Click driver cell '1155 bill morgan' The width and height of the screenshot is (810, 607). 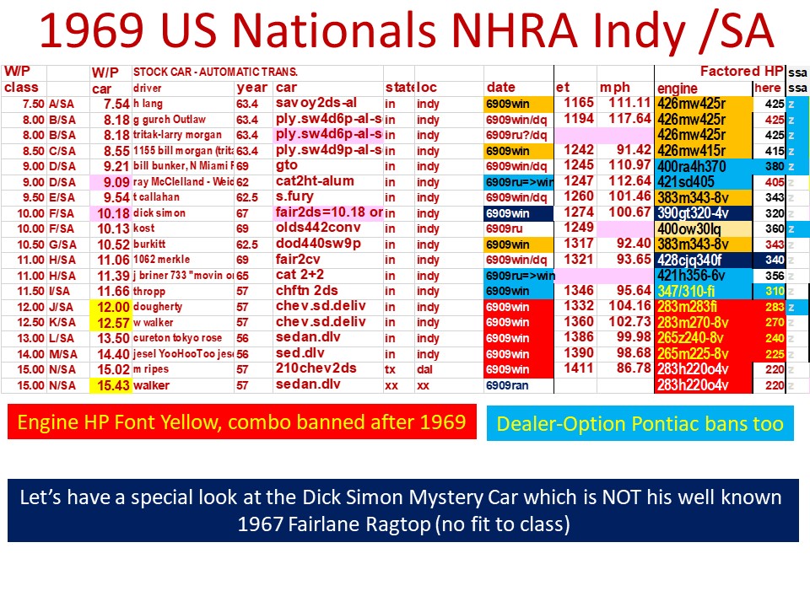point(183,151)
